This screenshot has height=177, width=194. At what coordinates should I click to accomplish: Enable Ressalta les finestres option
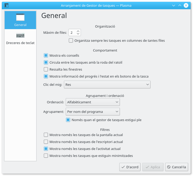pyautogui.click(x=46, y=69)
